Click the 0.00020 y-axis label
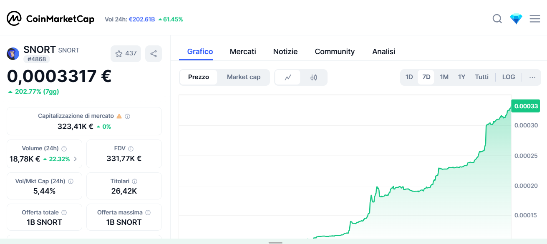The image size is (547, 244). [526, 186]
